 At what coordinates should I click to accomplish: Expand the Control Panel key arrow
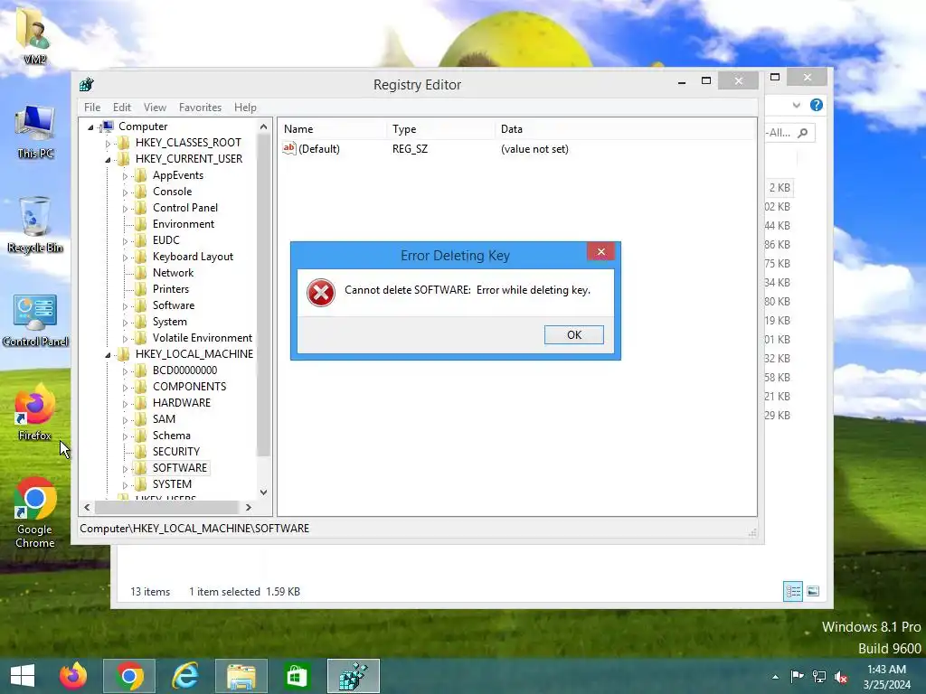tap(125, 209)
